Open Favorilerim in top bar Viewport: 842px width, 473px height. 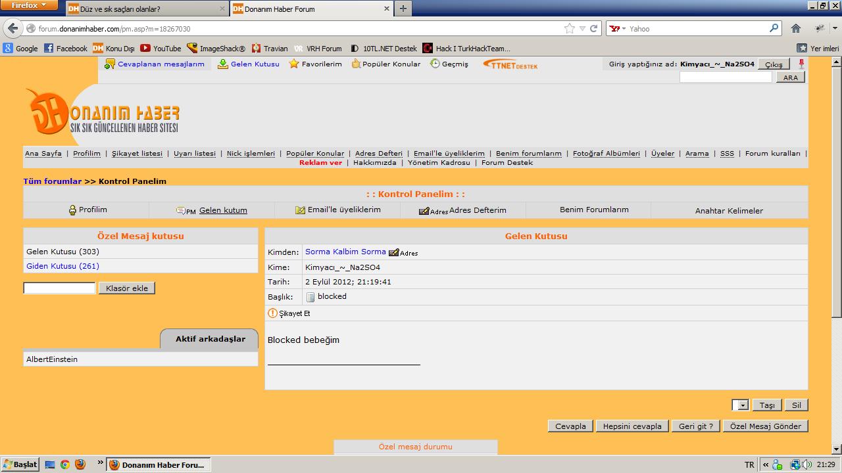(x=316, y=64)
